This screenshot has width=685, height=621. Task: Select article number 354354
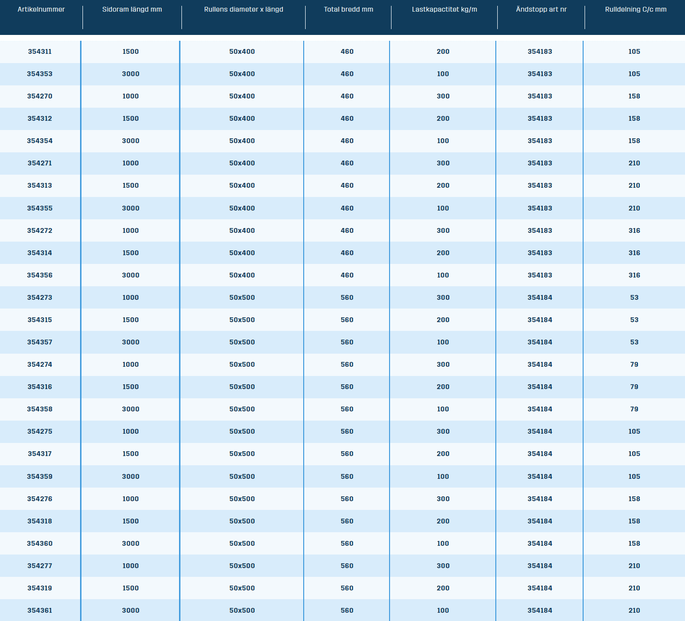click(x=40, y=141)
